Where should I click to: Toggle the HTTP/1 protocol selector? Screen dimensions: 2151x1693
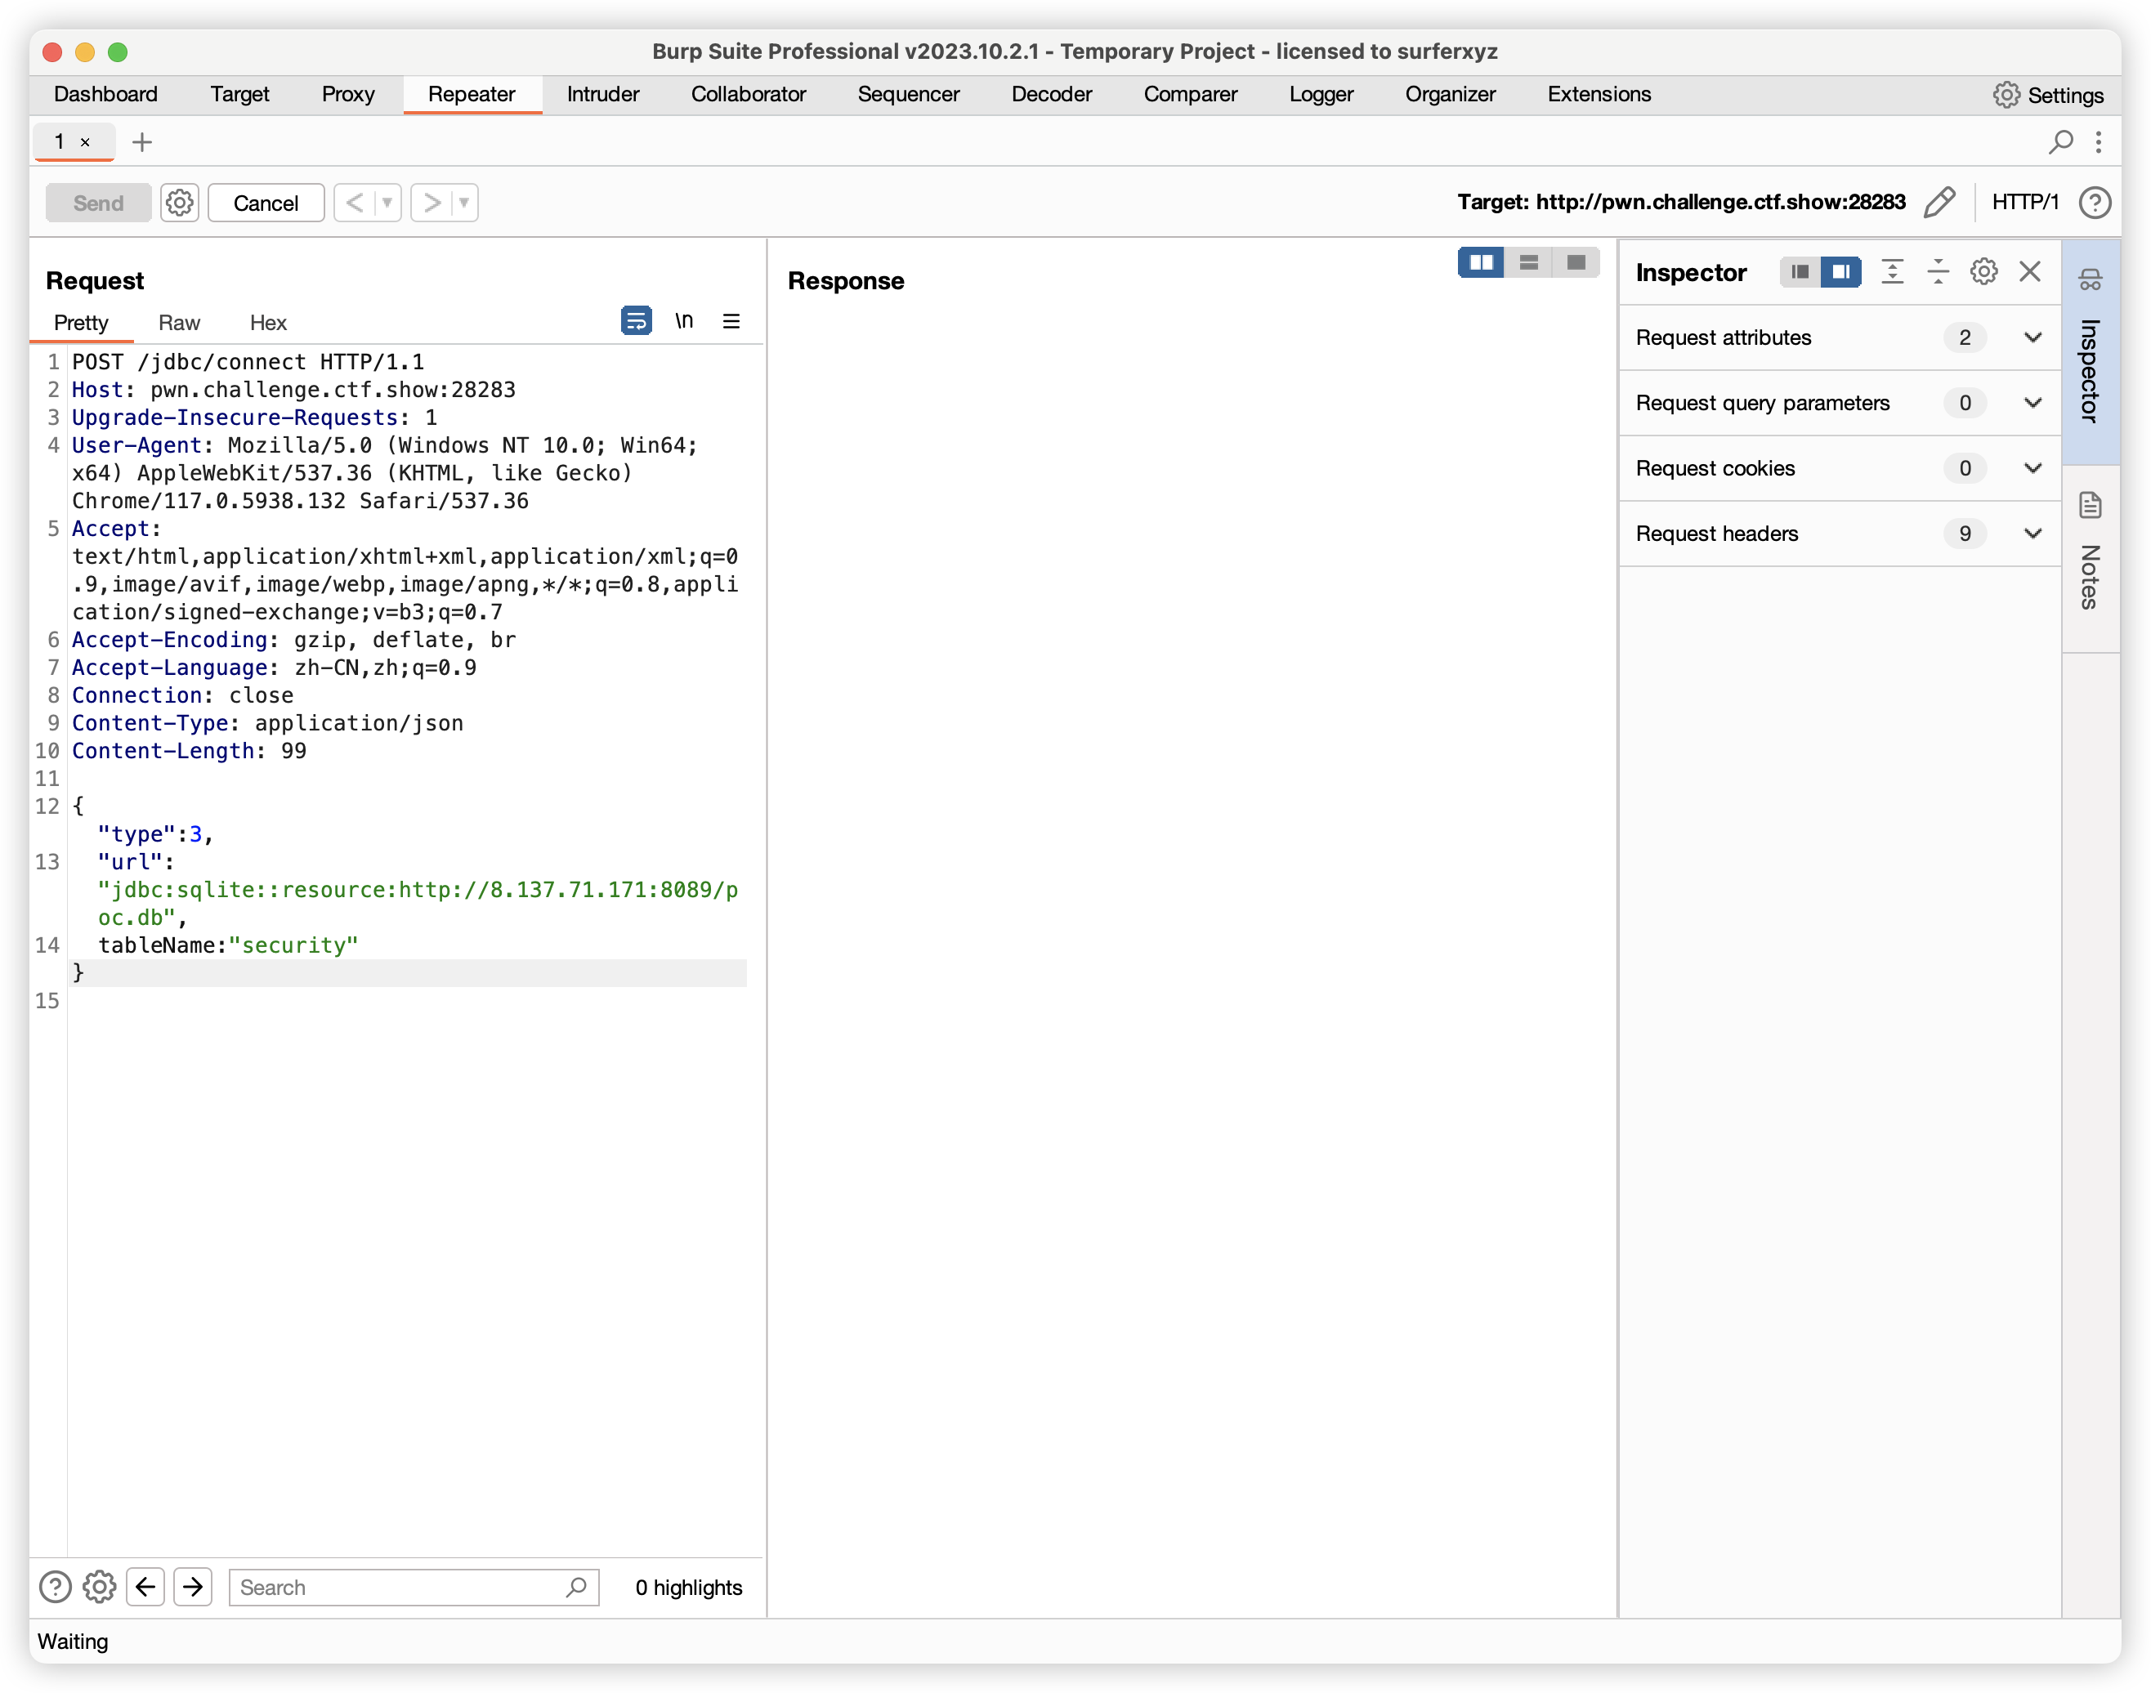(x=2024, y=202)
